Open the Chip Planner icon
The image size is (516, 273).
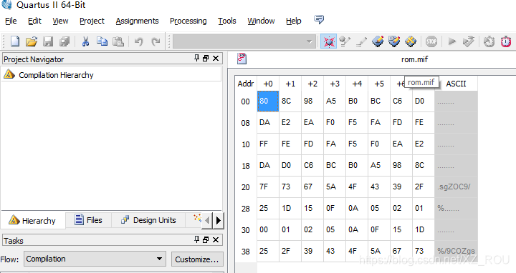tap(378, 41)
